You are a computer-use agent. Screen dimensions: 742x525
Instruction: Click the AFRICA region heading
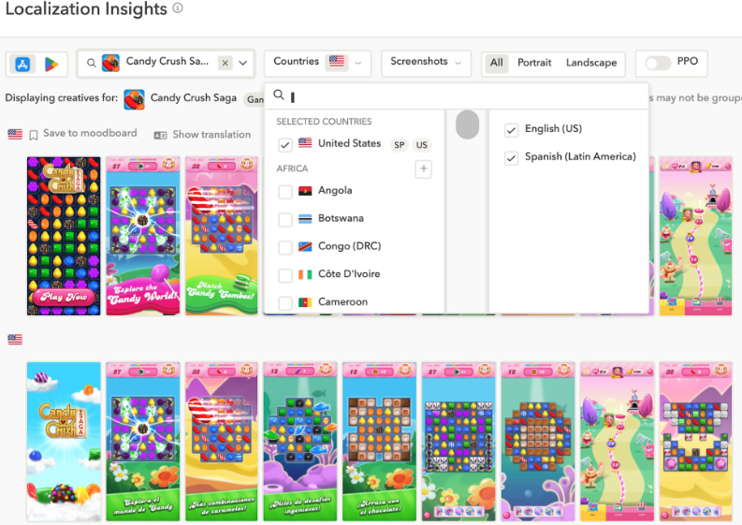(x=292, y=168)
